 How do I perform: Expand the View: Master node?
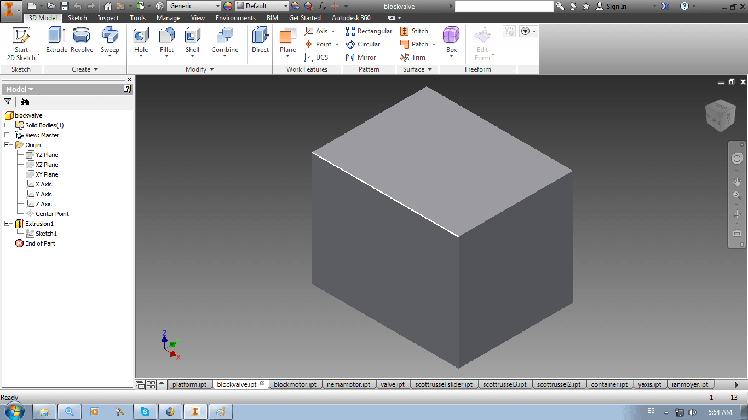click(7, 135)
